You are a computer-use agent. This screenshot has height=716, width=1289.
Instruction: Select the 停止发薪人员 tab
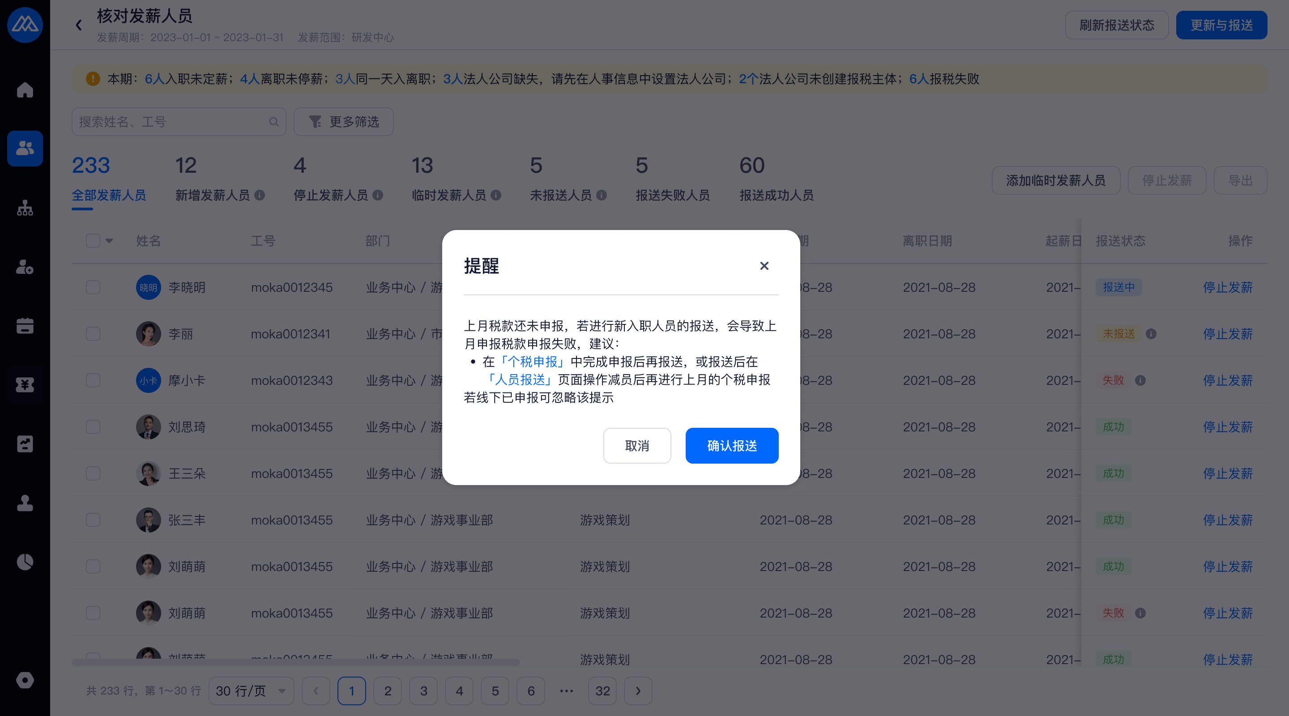338,180
